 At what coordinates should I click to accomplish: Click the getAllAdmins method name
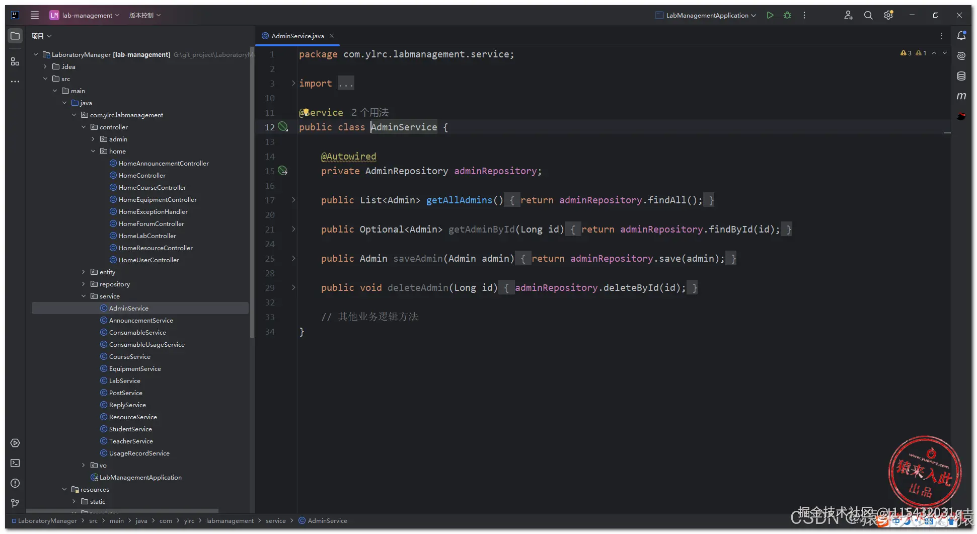[x=459, y=200]
